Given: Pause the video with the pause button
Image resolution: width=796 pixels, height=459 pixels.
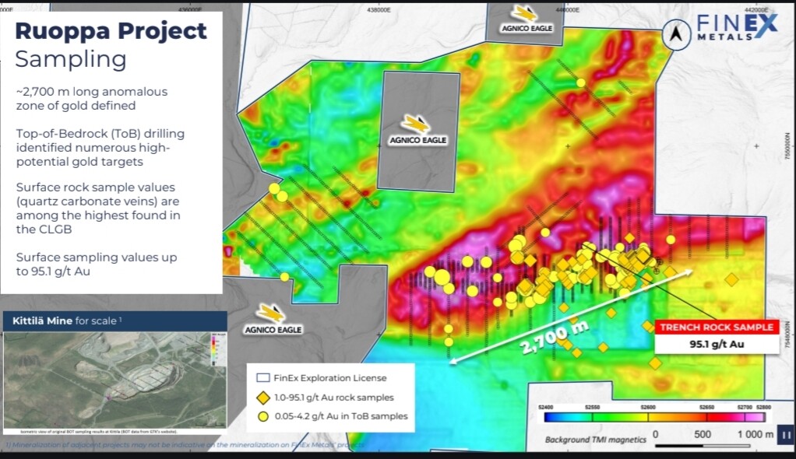Looking at the screenshot, I should tap(786, 436).
